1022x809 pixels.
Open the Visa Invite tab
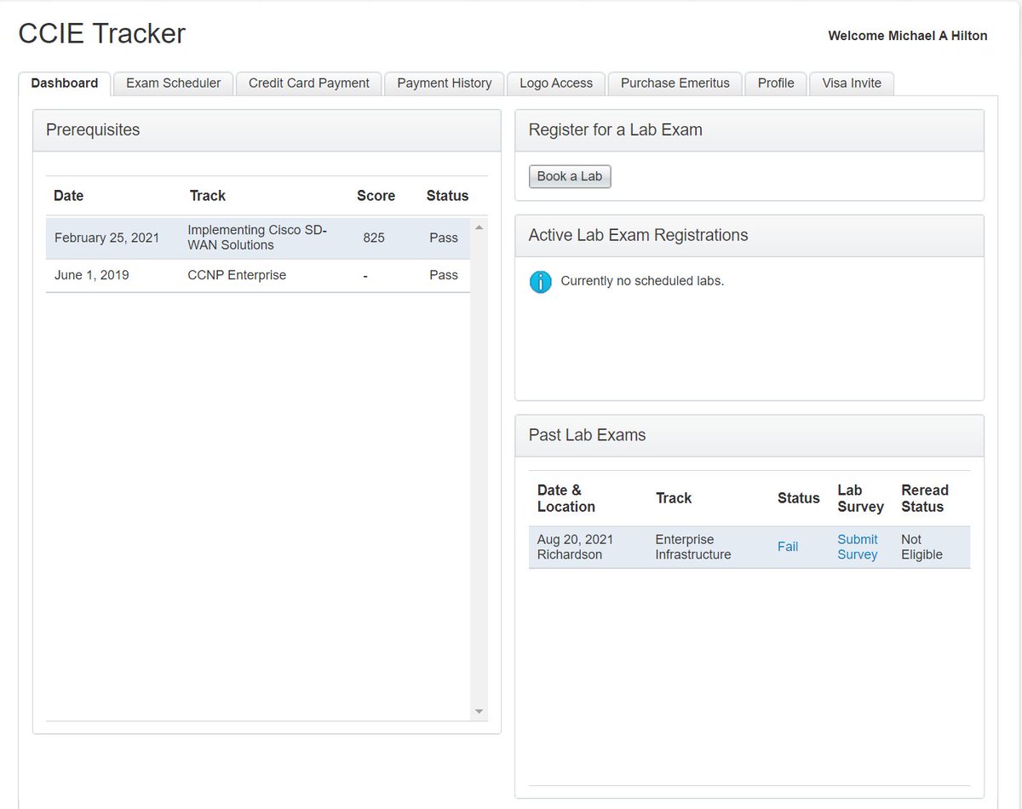(x=852, y=83)
